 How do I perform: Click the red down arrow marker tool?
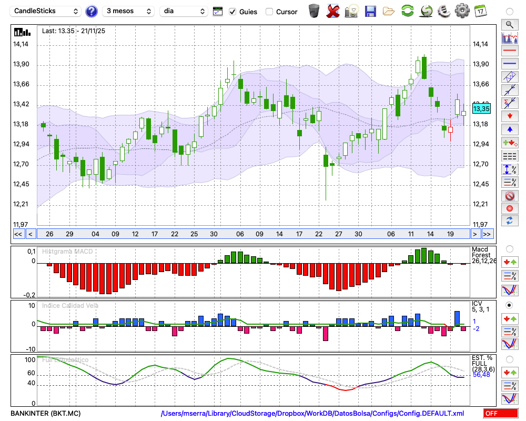pos(509,116)
